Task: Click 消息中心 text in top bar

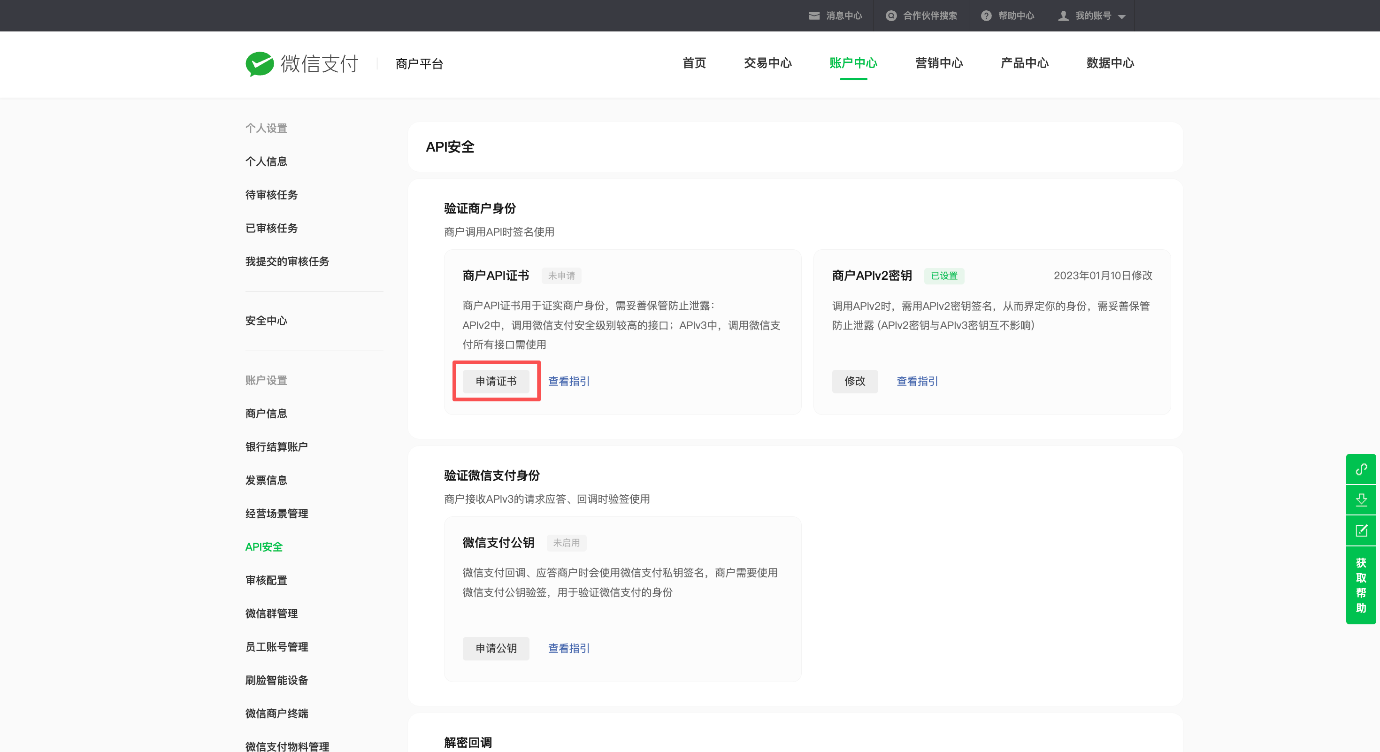Action: 844,15
